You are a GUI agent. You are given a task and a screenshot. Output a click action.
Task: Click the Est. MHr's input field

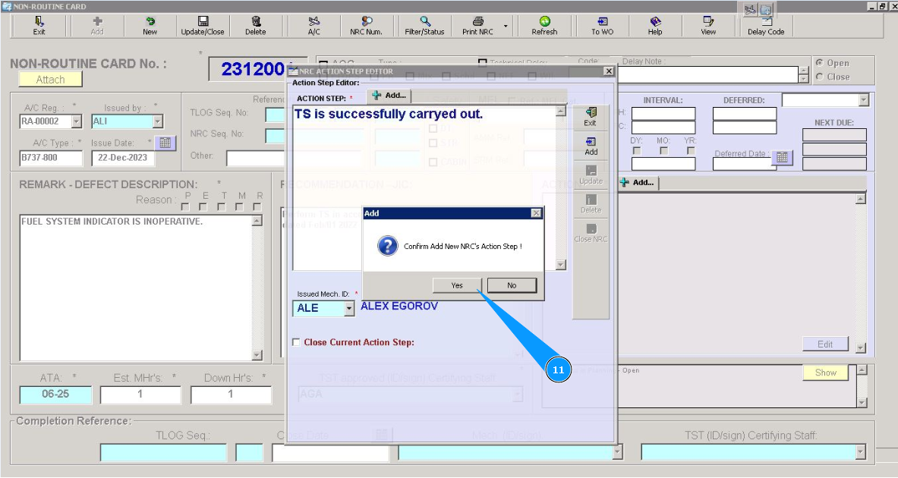[x=140, y=395]
